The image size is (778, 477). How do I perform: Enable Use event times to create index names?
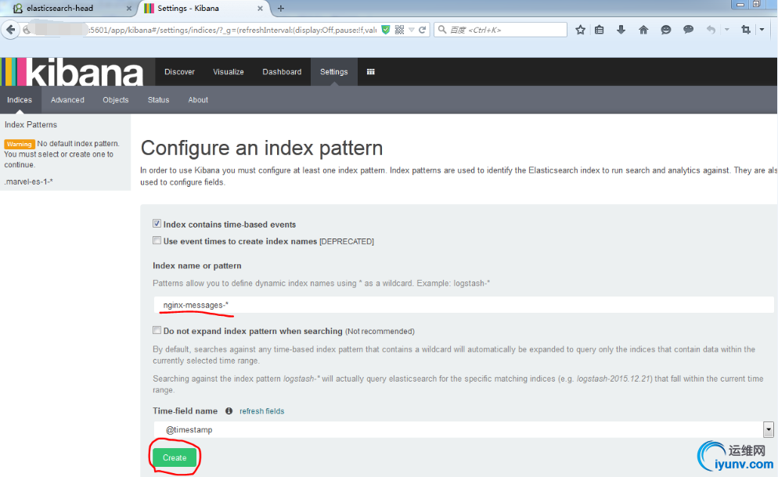[157, 241]
